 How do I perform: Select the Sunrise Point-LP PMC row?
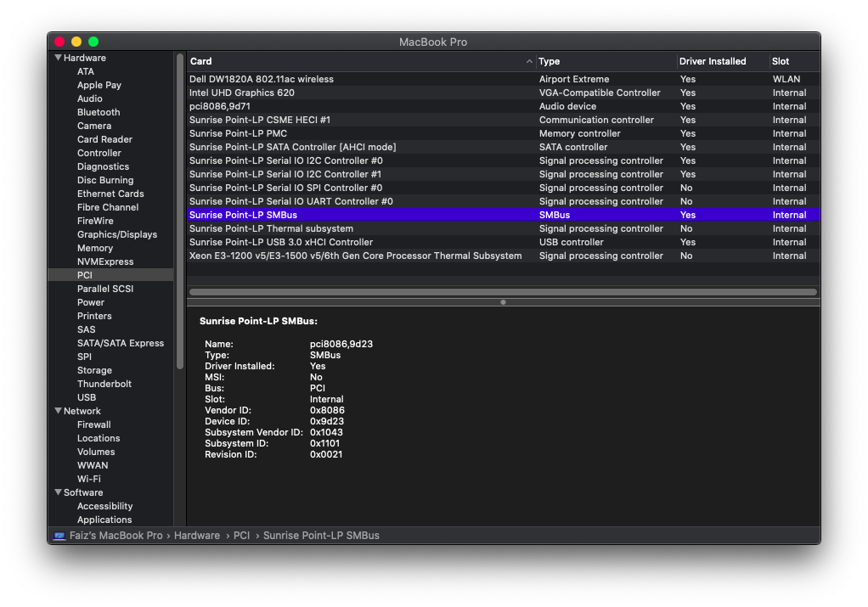tap(503, 133)
